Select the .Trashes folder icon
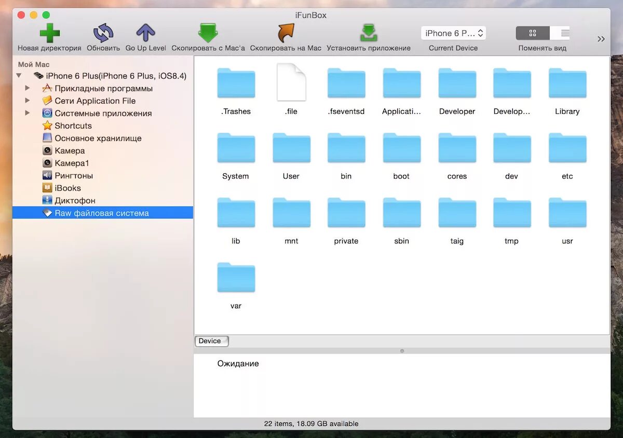Image resolution: width=623 pixels, height=438 pixels. (236, 83)
